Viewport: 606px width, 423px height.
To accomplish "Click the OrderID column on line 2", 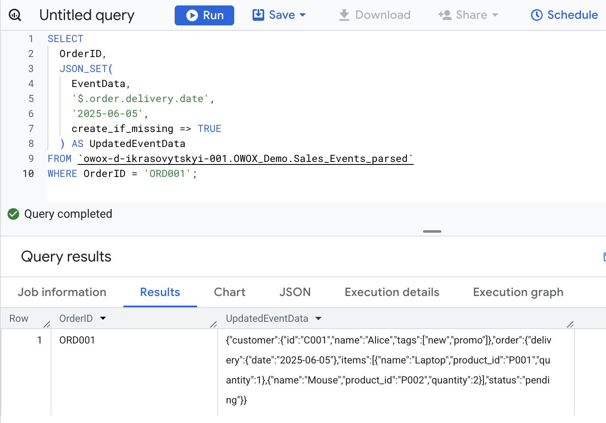I will tap(80, 54).
